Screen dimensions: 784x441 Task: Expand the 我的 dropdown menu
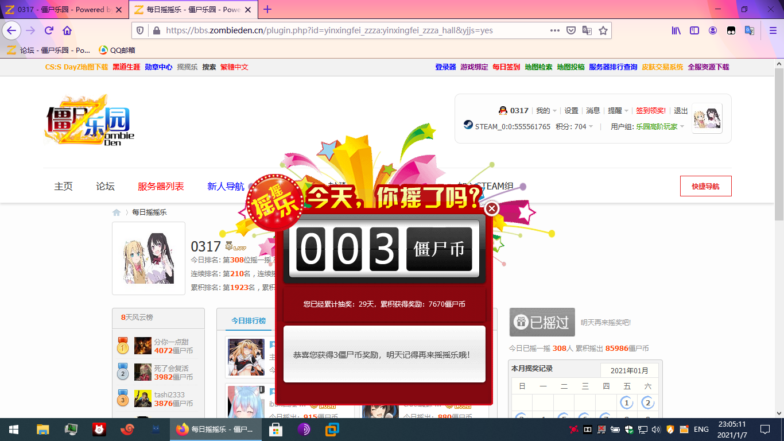pos(546,111)
